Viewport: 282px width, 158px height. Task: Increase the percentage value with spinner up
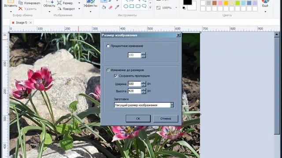click(x=143, y=54)
